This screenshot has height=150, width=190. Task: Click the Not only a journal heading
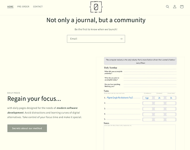[x=96, y=20]
